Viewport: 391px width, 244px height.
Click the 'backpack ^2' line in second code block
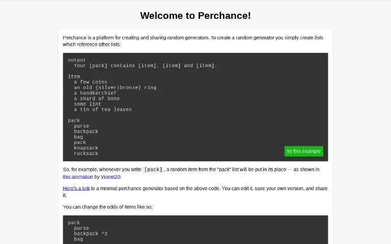pyautogui.click(x=91, y=233)
